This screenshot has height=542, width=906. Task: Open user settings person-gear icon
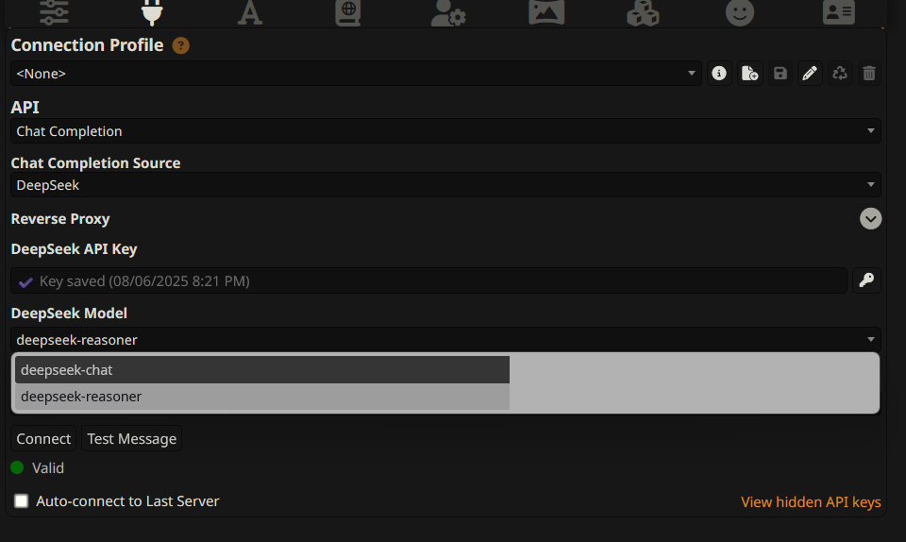[x=447, y=12]
